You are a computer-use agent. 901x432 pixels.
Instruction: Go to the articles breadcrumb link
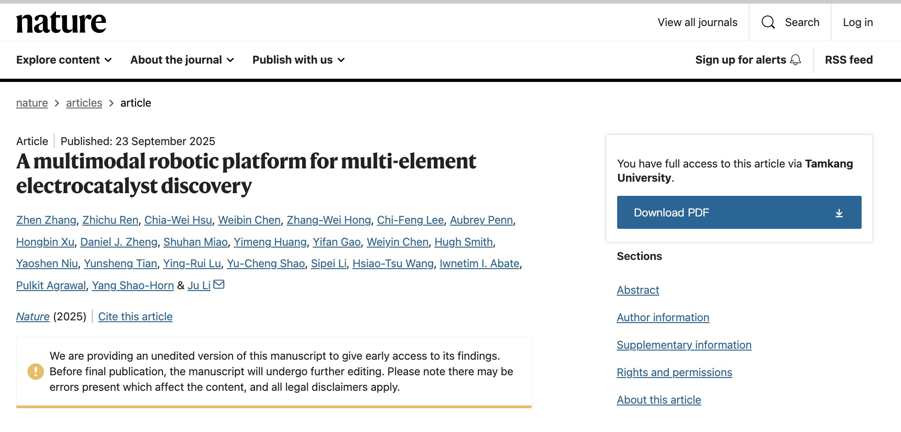point(84,103)
